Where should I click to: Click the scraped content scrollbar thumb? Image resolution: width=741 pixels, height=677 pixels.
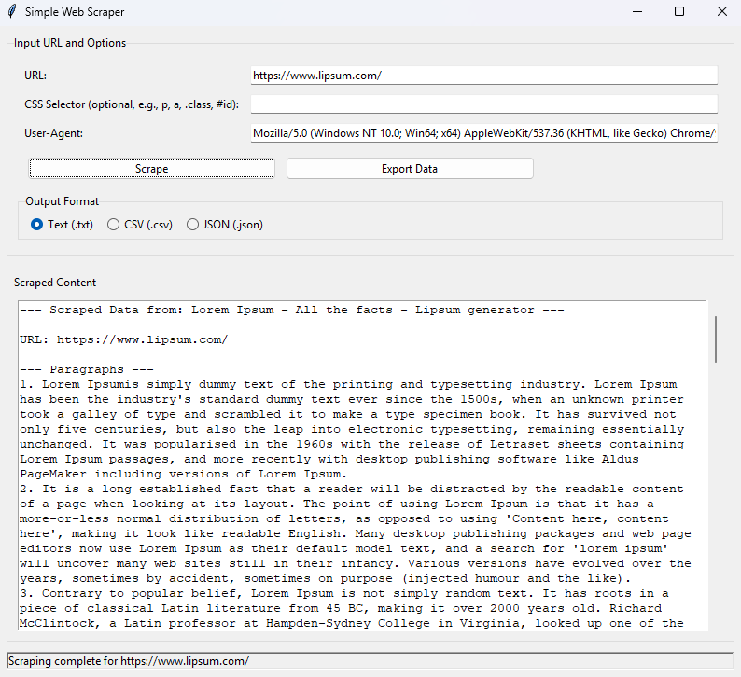tap(716, 338)
